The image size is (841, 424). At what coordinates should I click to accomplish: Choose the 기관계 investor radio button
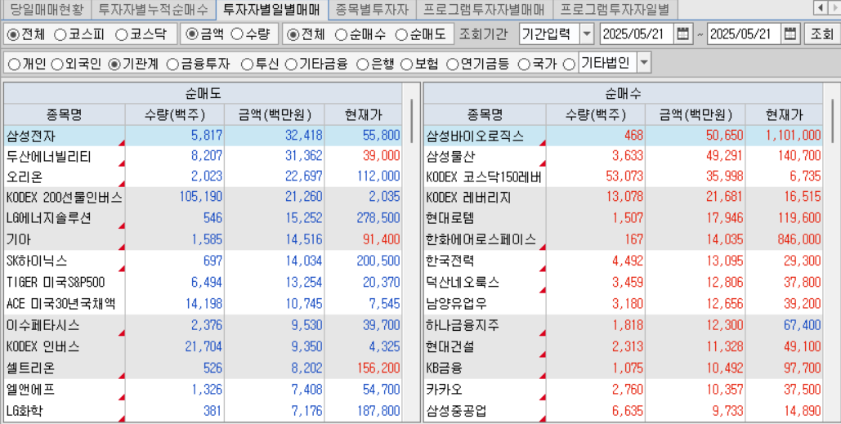coord(114,65)
